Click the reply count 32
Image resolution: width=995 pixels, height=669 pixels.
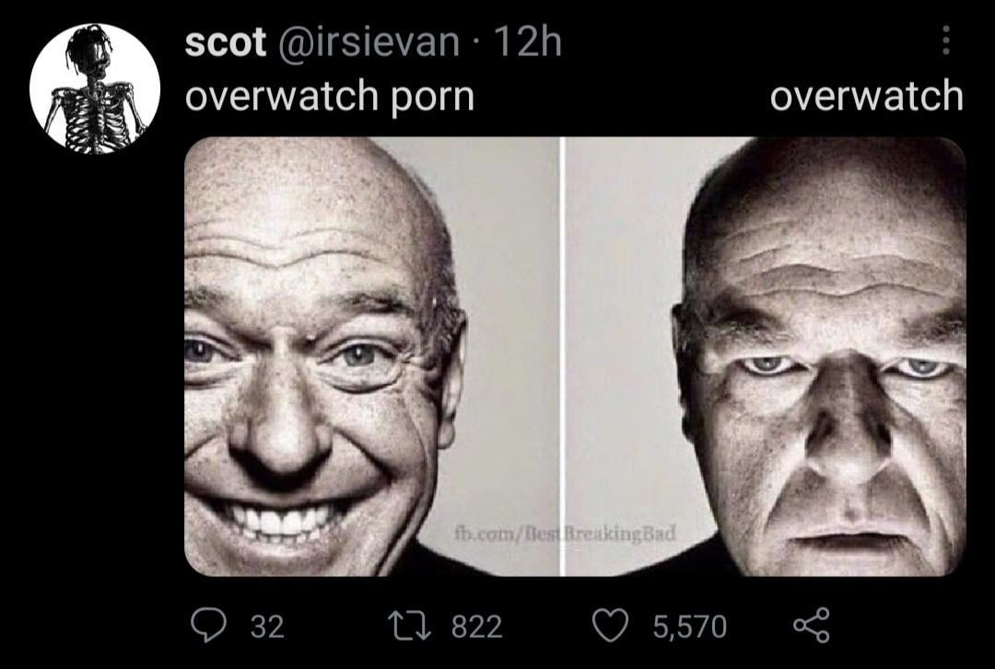[x=267, y=627]
